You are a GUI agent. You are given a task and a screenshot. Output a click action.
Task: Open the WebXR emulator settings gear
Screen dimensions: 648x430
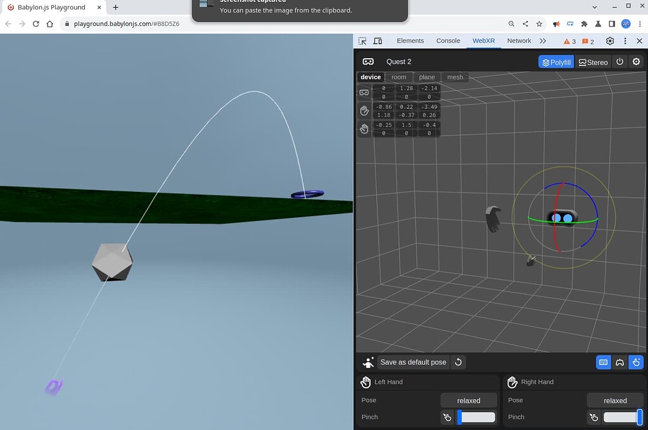[x=636, y=61]
